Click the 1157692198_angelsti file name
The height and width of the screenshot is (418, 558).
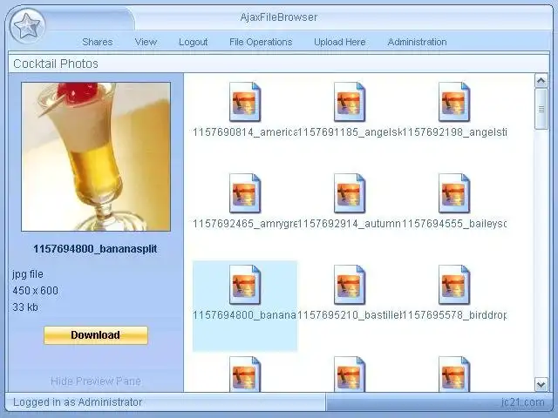point(454,132)
